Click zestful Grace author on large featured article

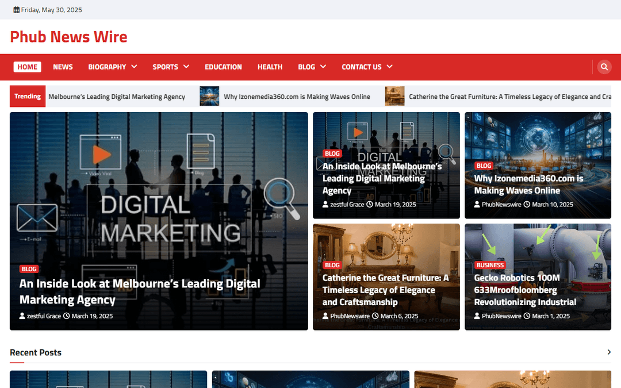pos(40,316)
